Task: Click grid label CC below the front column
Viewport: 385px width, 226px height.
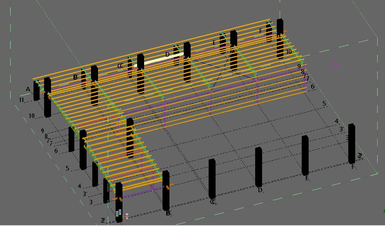Action: click(212, 202)
